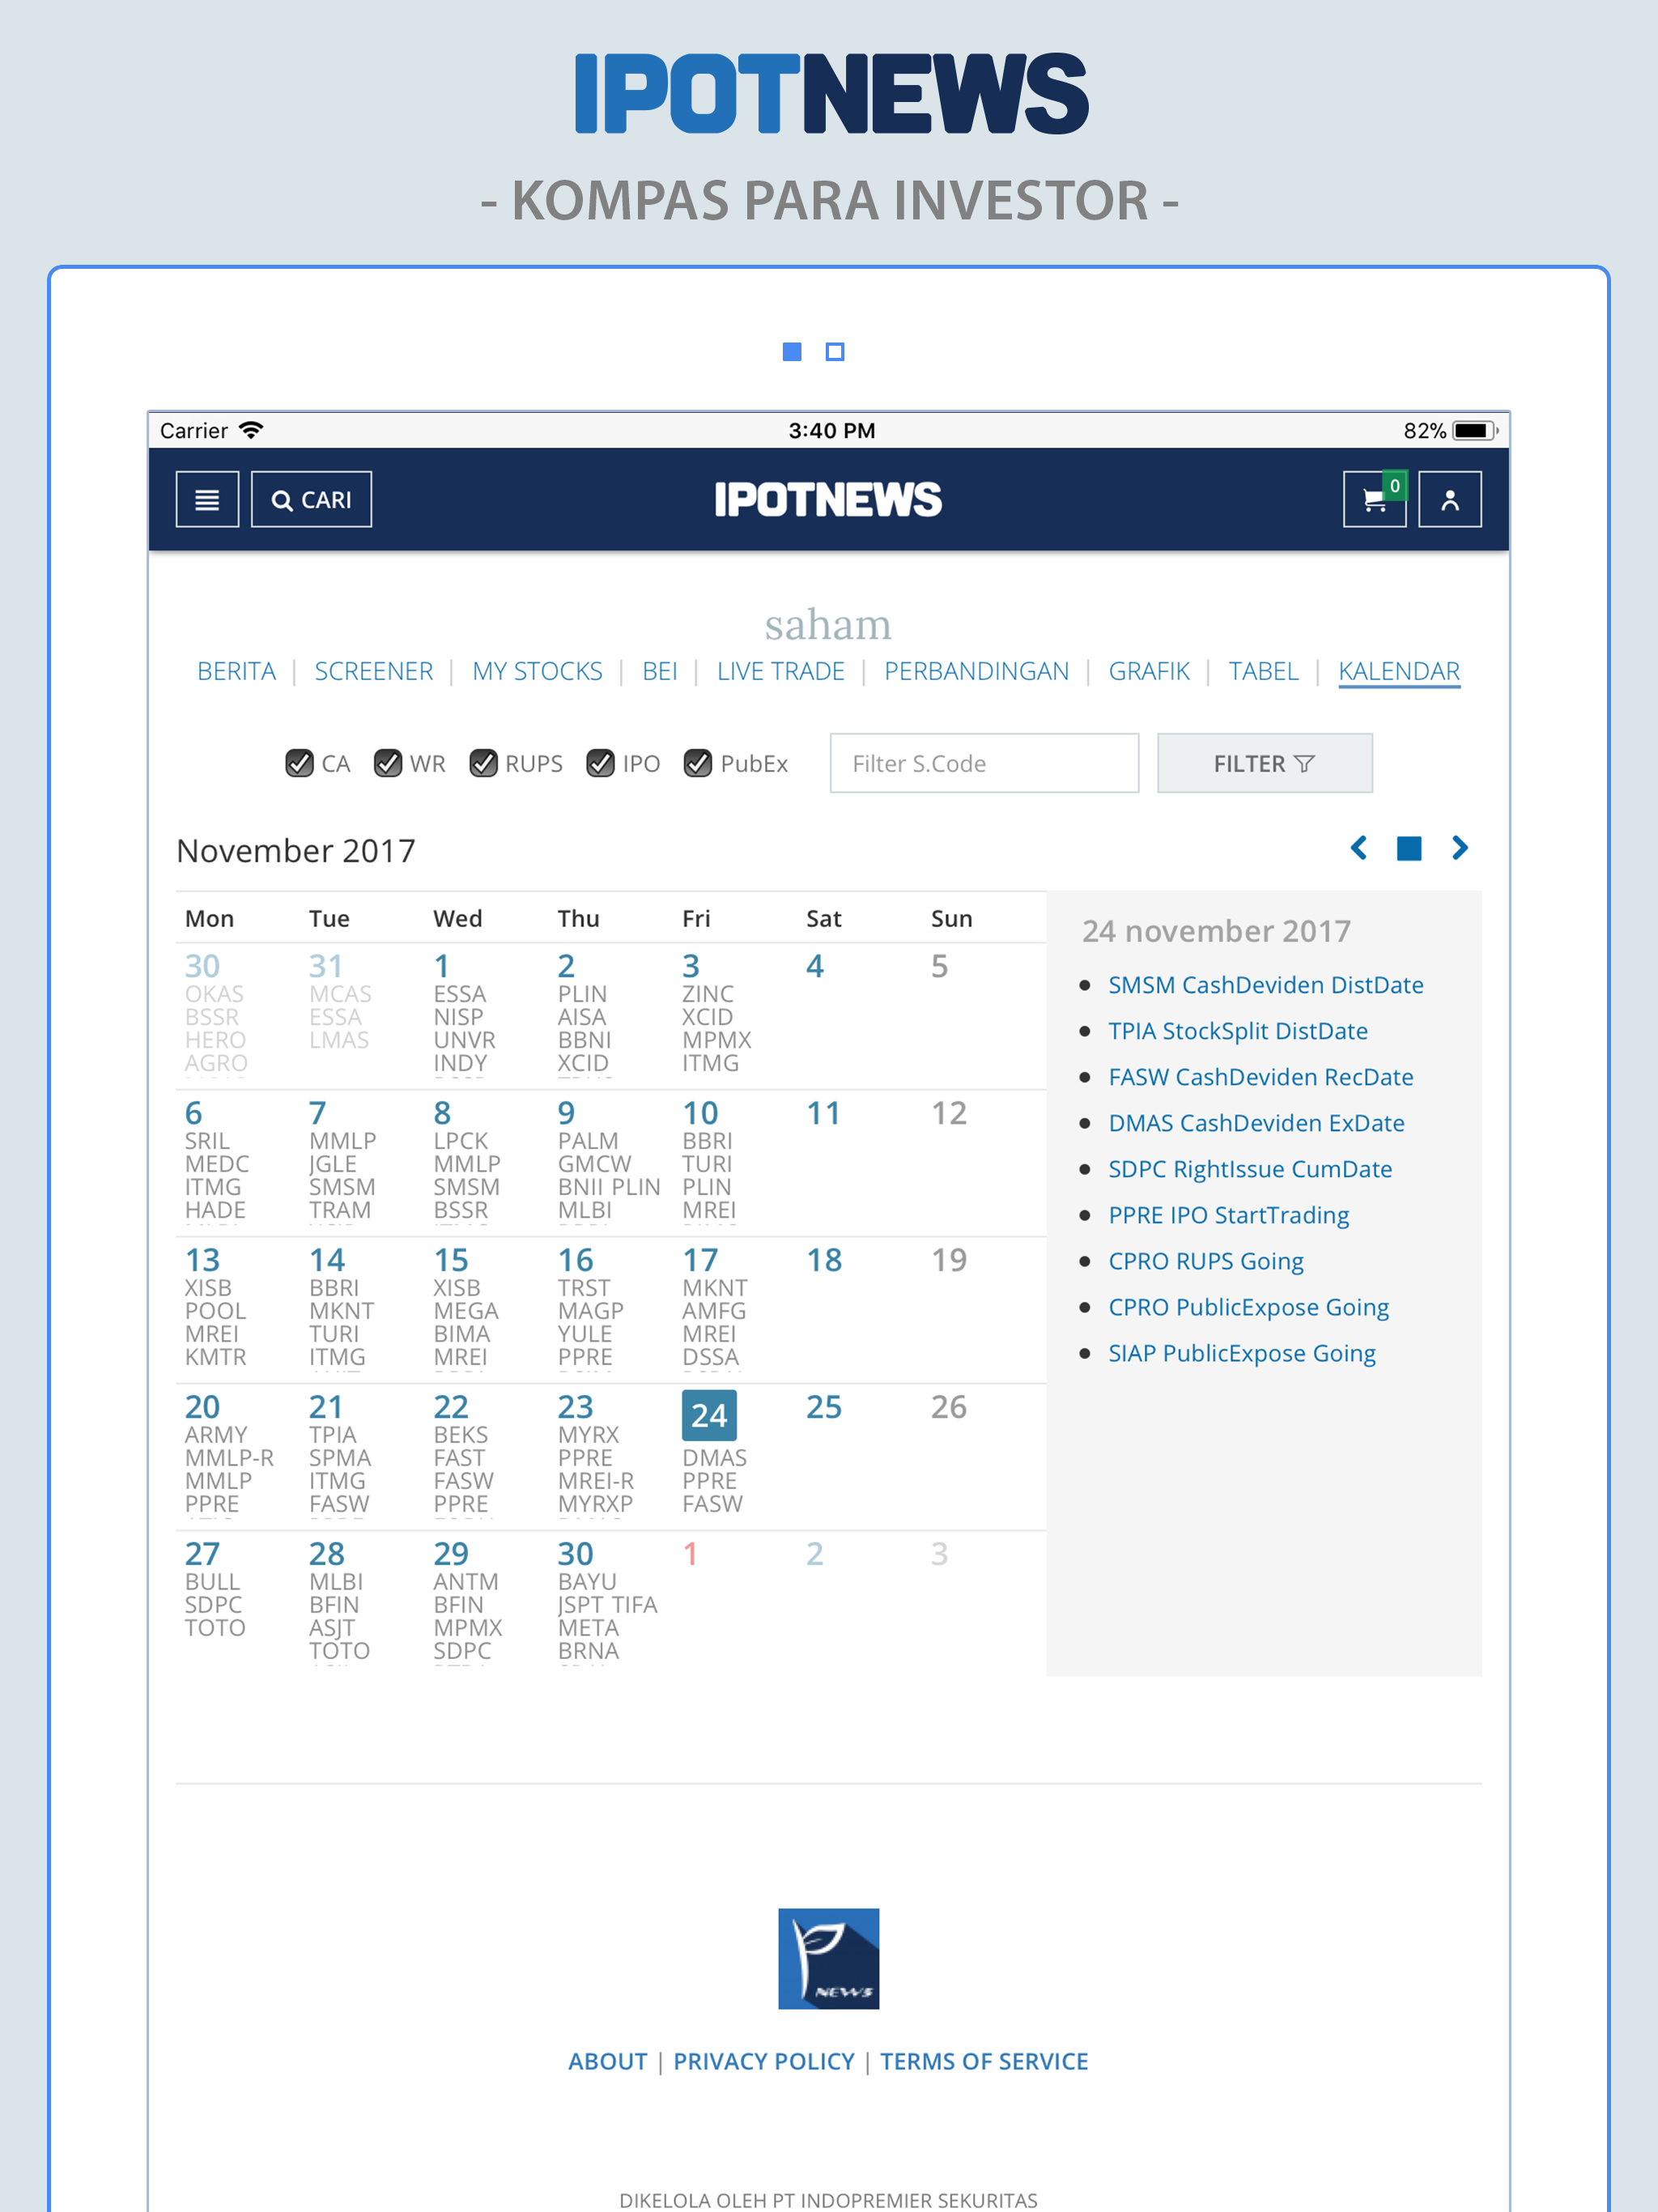This screenshot has height=2212, width=1658.
Task: Open FASW CashDeviden RecDate event
Action: pos(1260,1077)
